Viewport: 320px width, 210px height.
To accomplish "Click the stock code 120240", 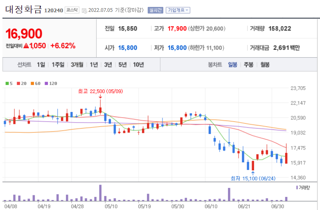I will point(54,10).
